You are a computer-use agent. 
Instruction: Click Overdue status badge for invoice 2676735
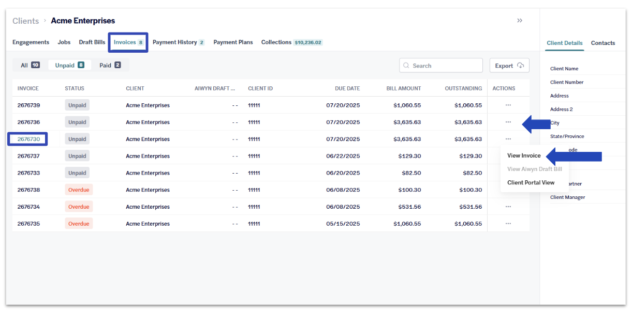click(x=79, y=224)
